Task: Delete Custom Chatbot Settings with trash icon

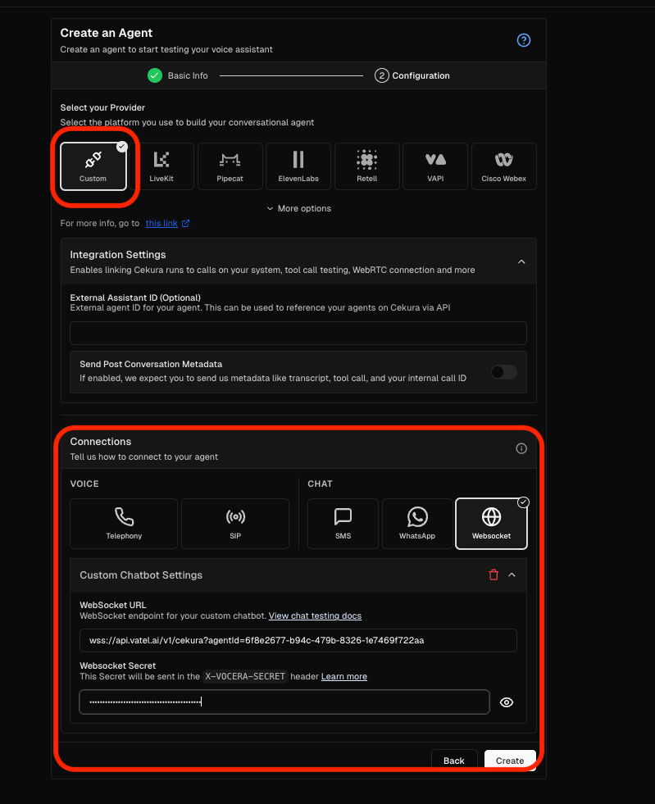Action: [494, 575]
